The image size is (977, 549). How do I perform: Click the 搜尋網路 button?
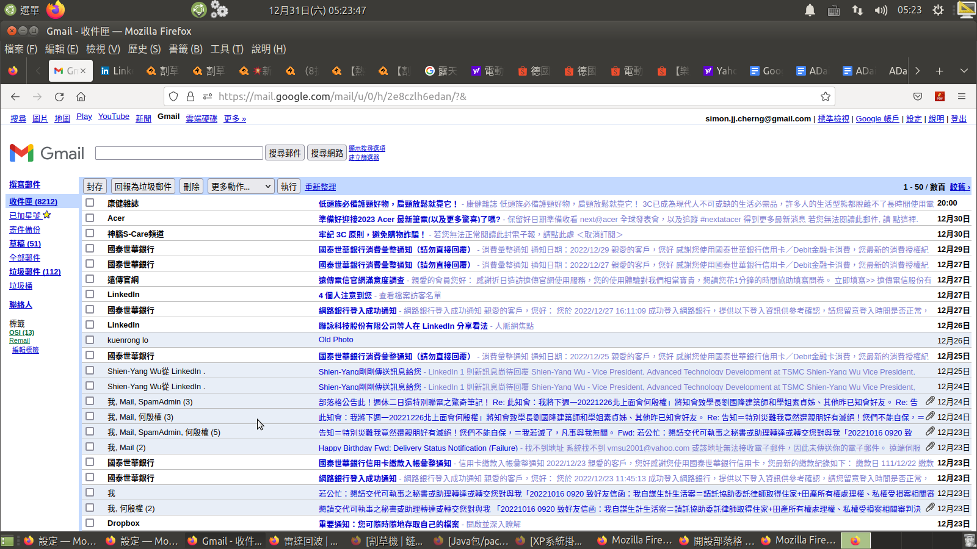click(327, 153)
